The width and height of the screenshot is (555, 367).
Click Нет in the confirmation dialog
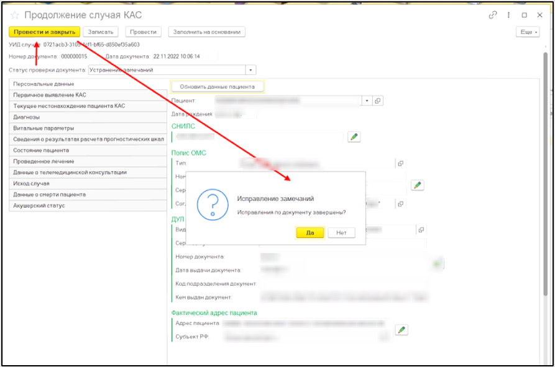coord(341,233)
